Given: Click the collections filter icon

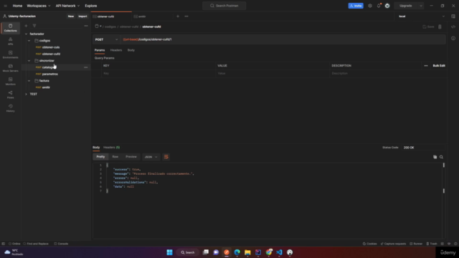Looking at the screenshot, I should coord(34,26).
